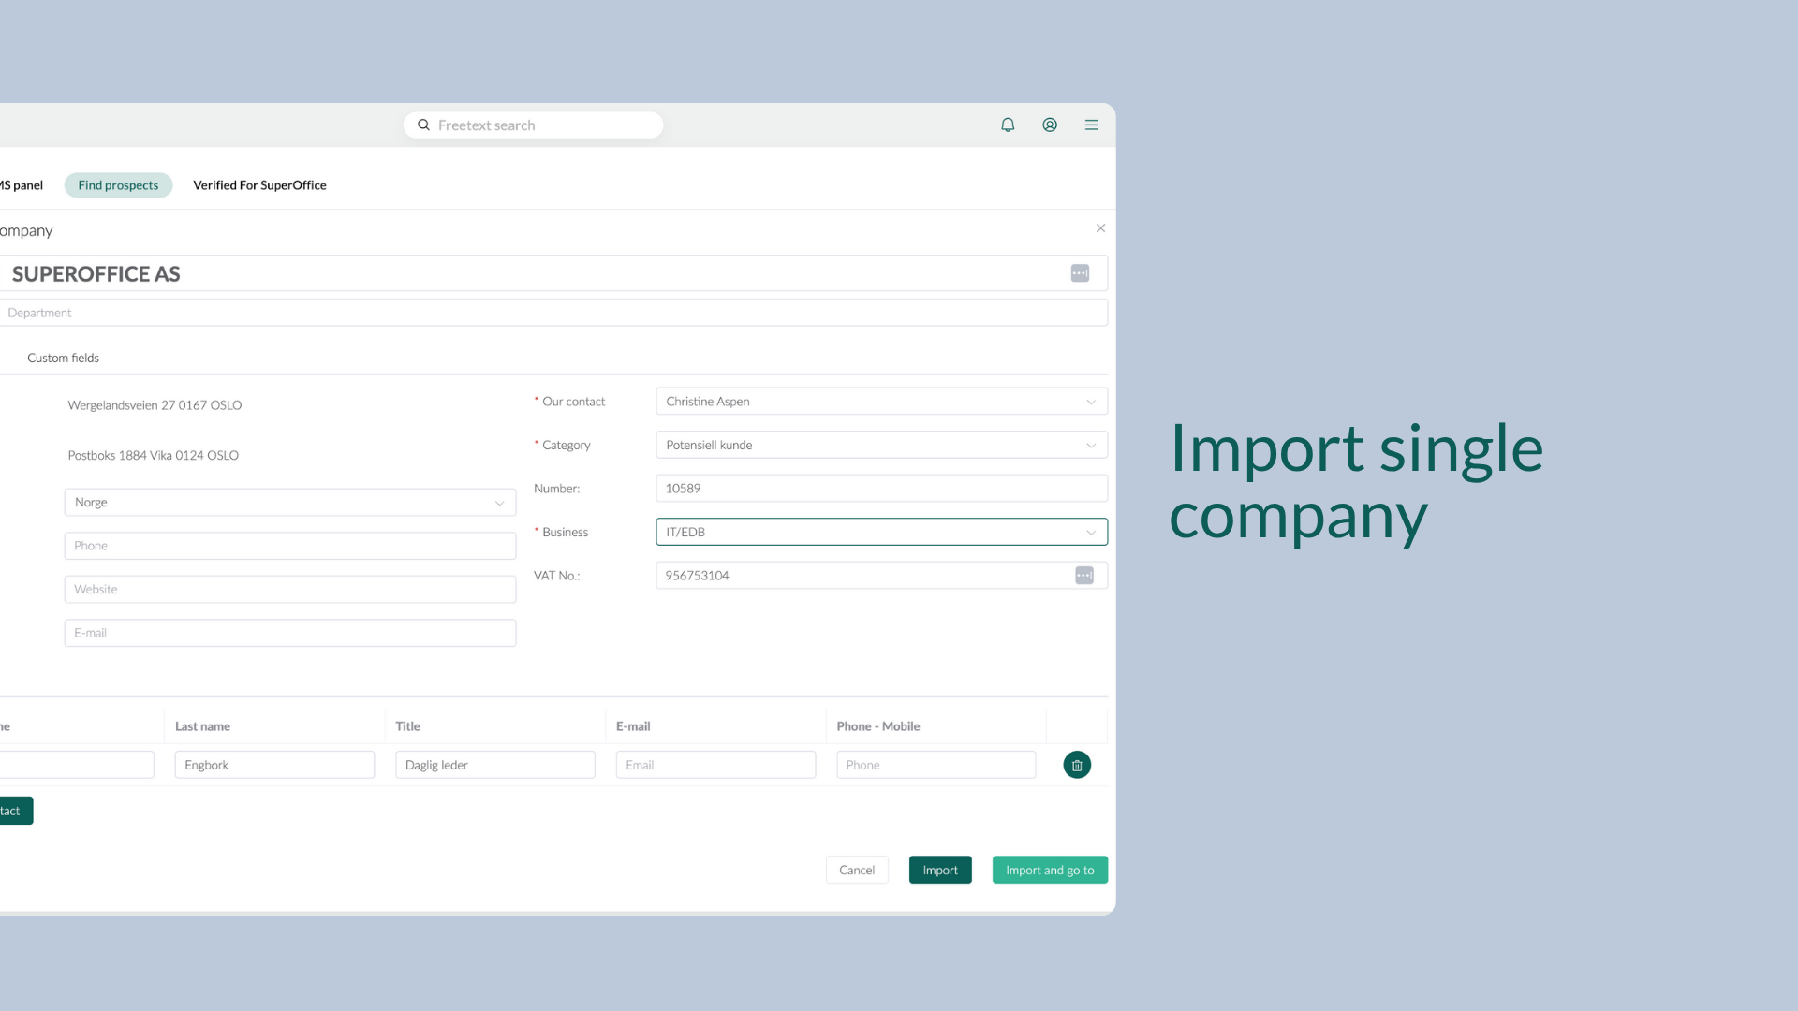1798x1011 pixels.
Task: Expand the Business dropdown
Action: coord(881,532)
